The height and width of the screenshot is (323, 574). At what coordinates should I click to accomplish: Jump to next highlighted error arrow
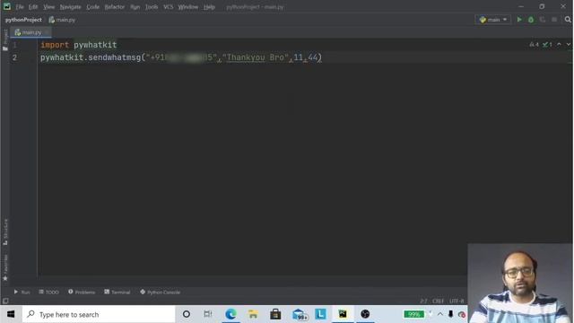coord(568,44)
